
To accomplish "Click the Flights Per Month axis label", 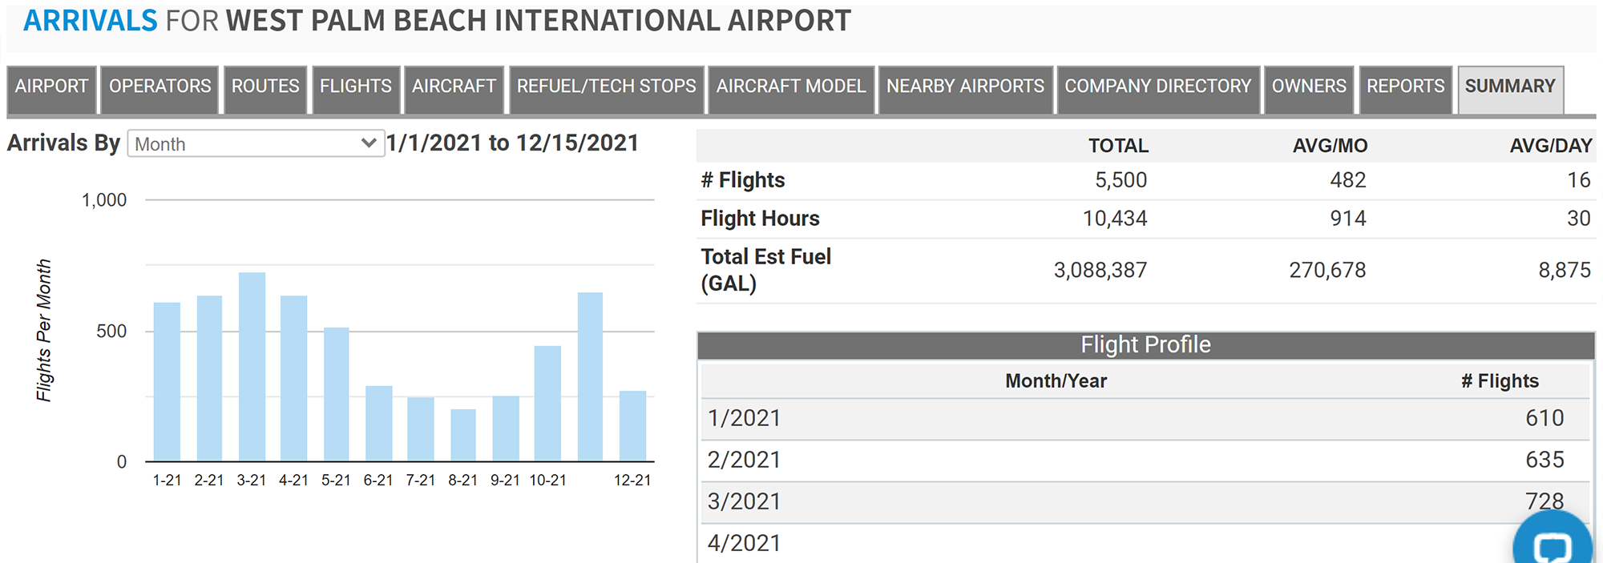I will 44,330.
